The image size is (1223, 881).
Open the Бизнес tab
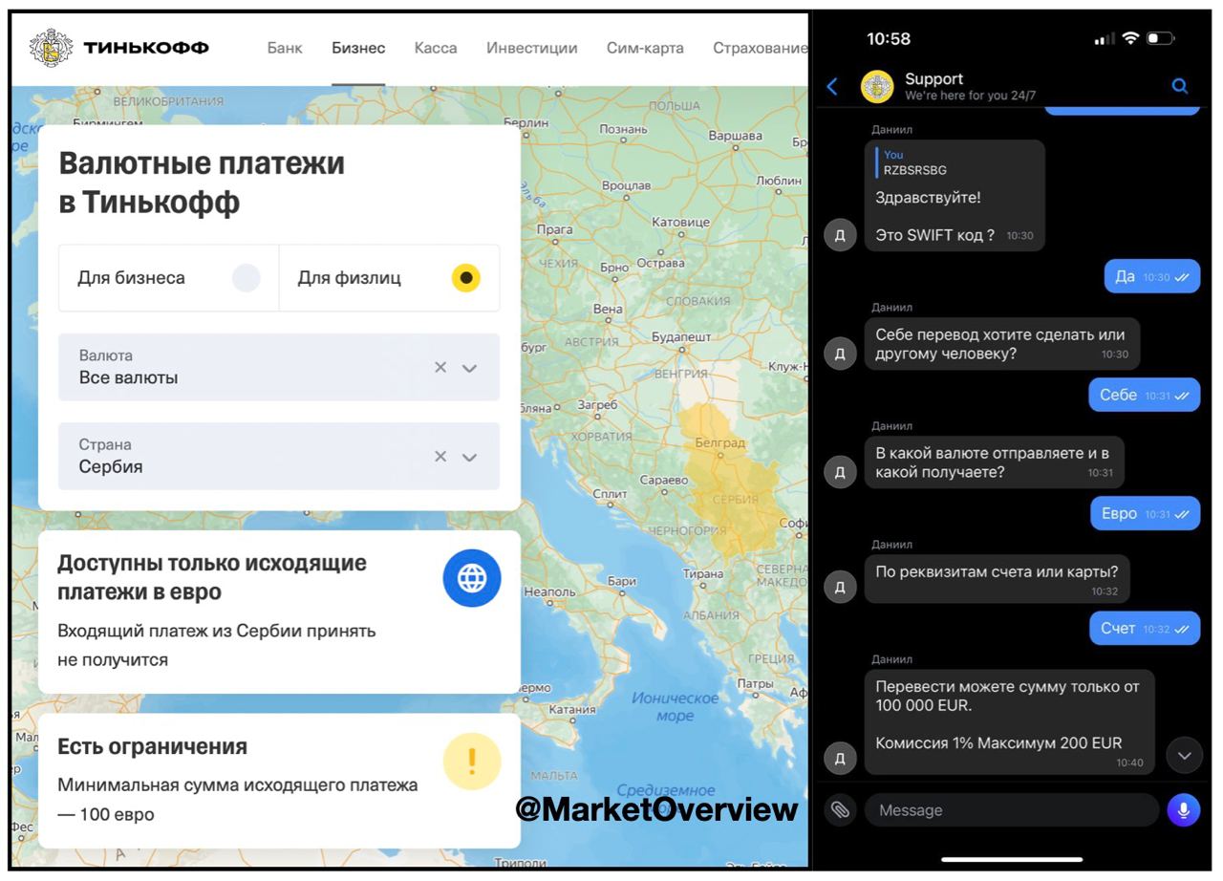point(358,48)
